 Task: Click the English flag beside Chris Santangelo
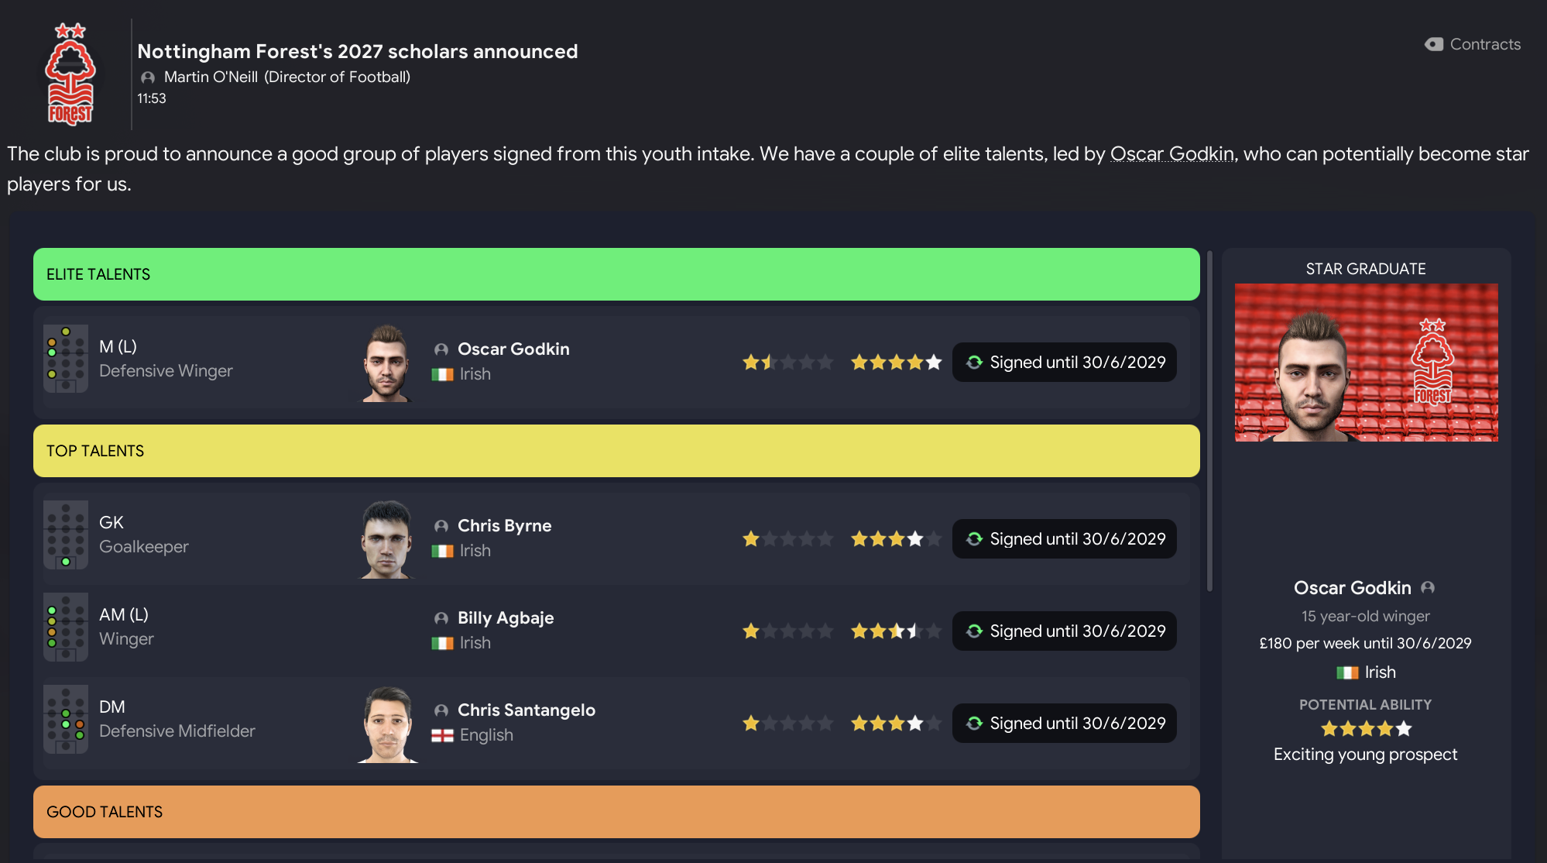(x=442, y=735)
